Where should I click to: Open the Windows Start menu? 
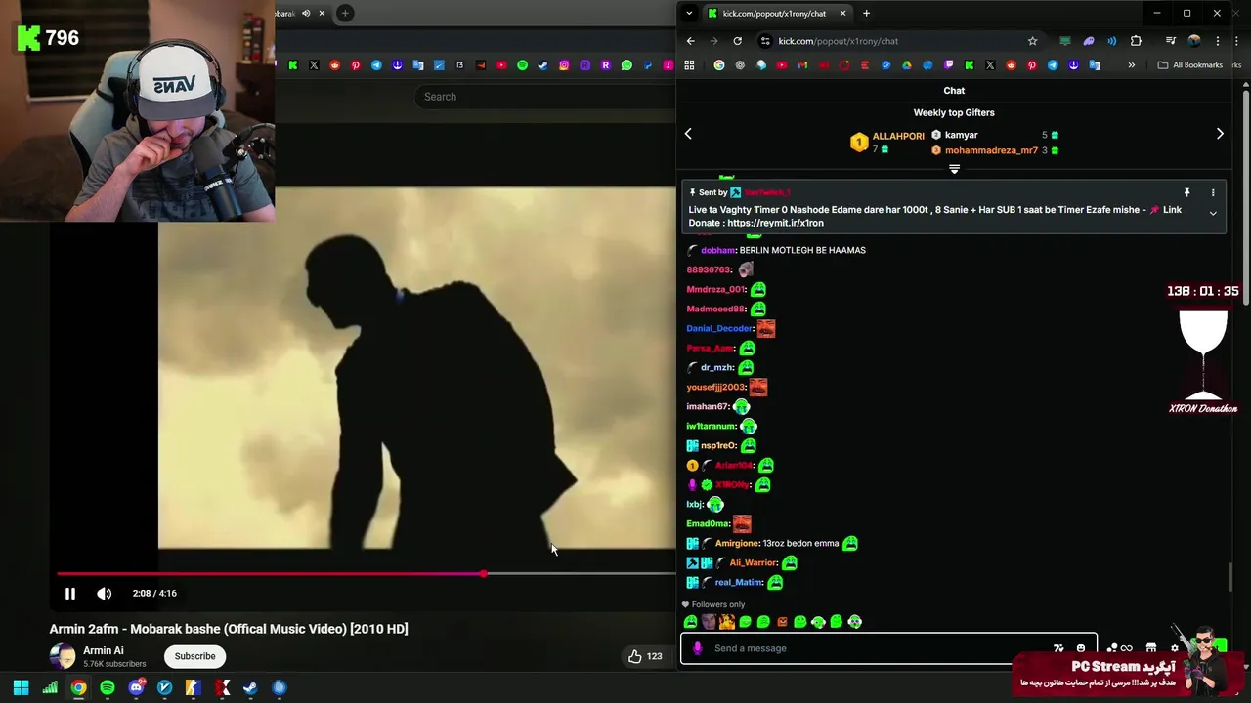21,687
